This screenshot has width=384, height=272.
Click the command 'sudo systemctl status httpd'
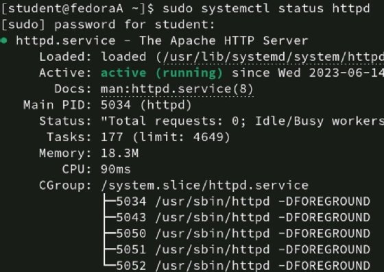(x=266, y=8)
